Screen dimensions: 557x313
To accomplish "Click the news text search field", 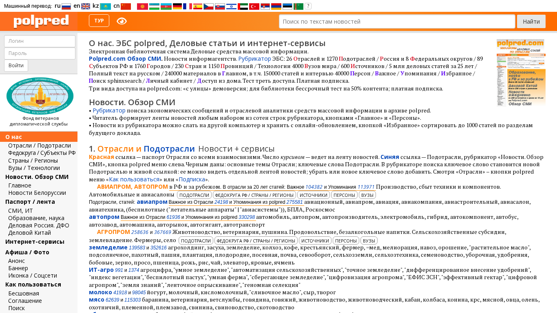I will [397, 22].
